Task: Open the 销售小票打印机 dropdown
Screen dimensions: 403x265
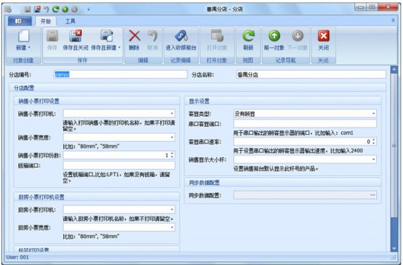Action: tap(172, 113)
